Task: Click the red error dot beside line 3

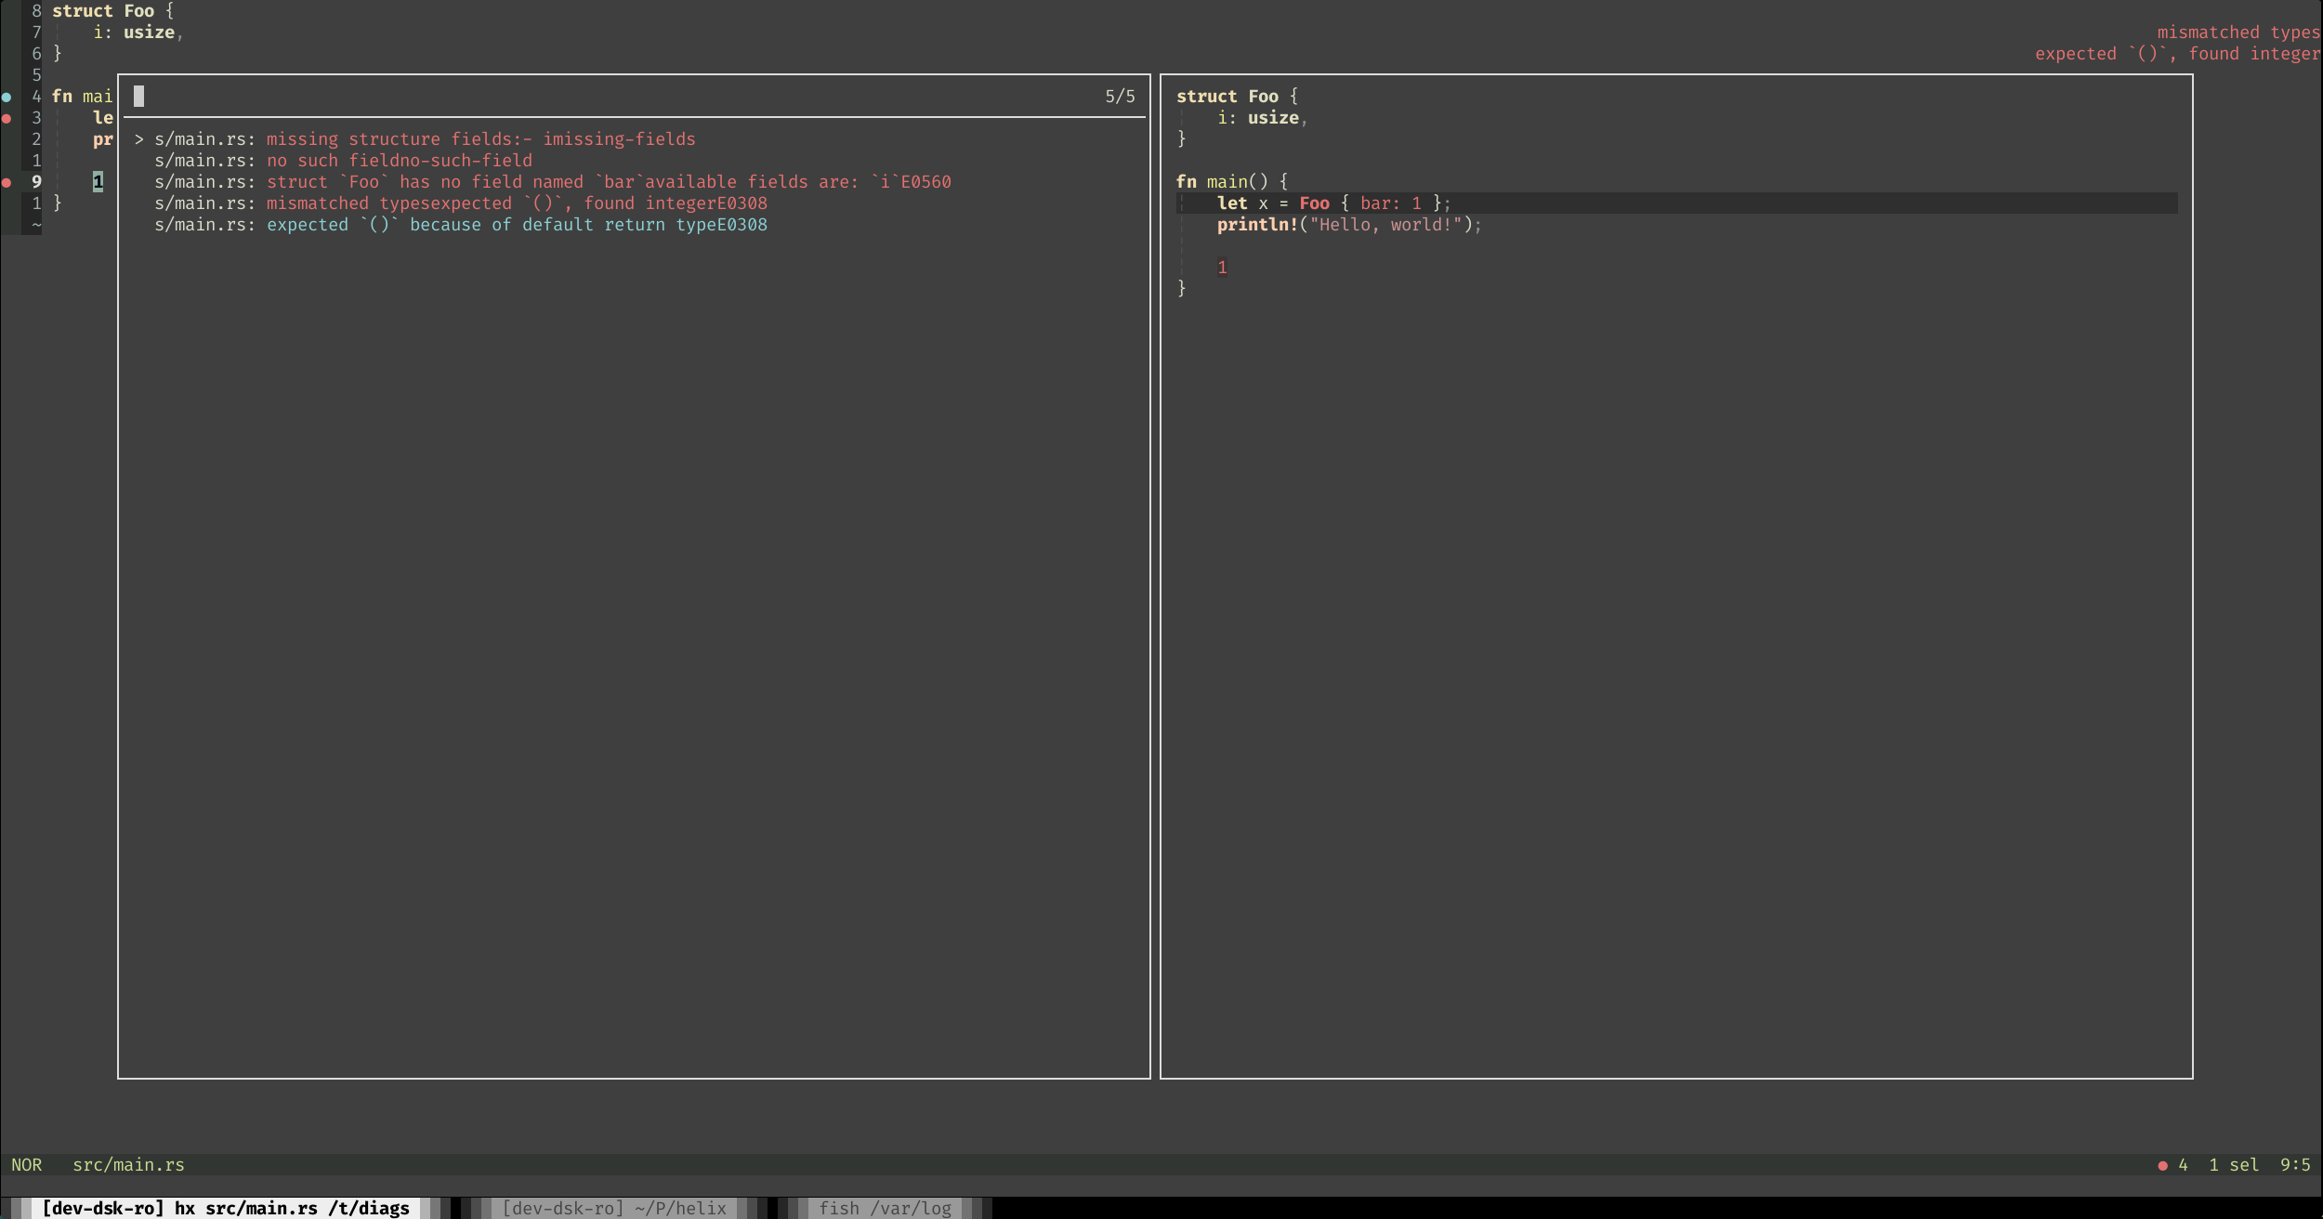Action: click(7, 117)
